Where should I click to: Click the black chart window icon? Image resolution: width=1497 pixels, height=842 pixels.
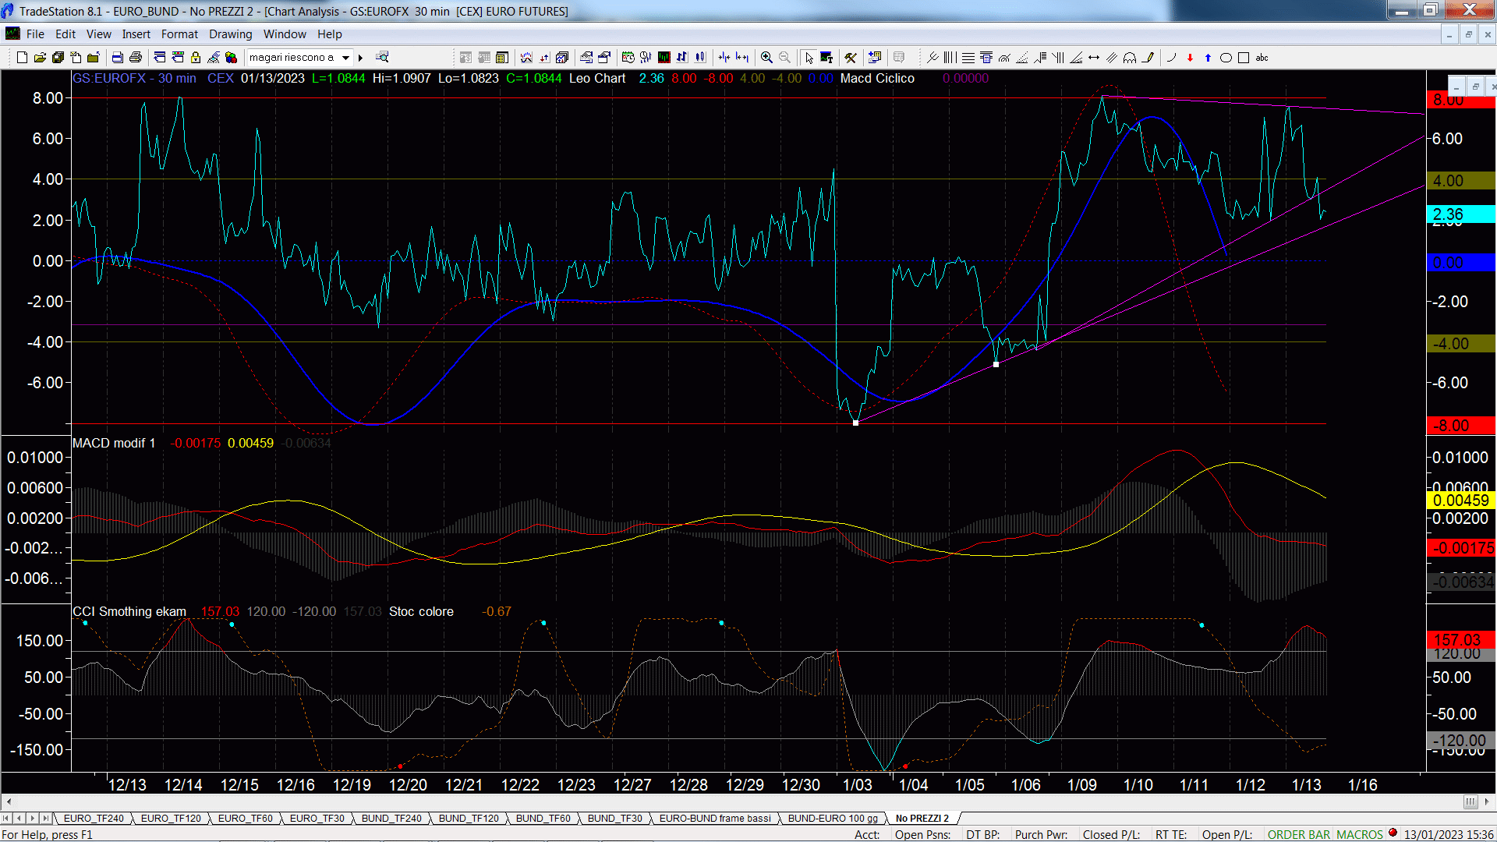coord(664,58)
